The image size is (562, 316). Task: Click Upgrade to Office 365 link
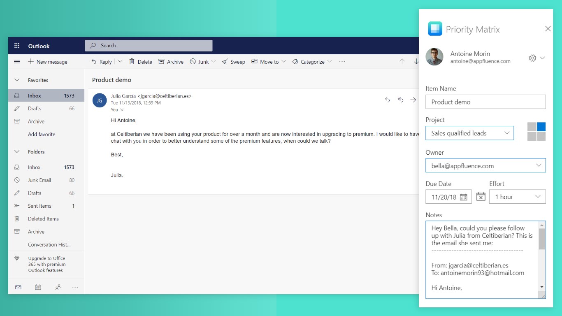coord(47,264)
